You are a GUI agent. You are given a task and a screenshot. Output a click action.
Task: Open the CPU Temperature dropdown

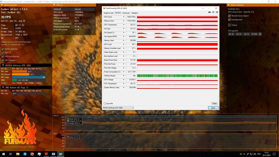(124, 84)
